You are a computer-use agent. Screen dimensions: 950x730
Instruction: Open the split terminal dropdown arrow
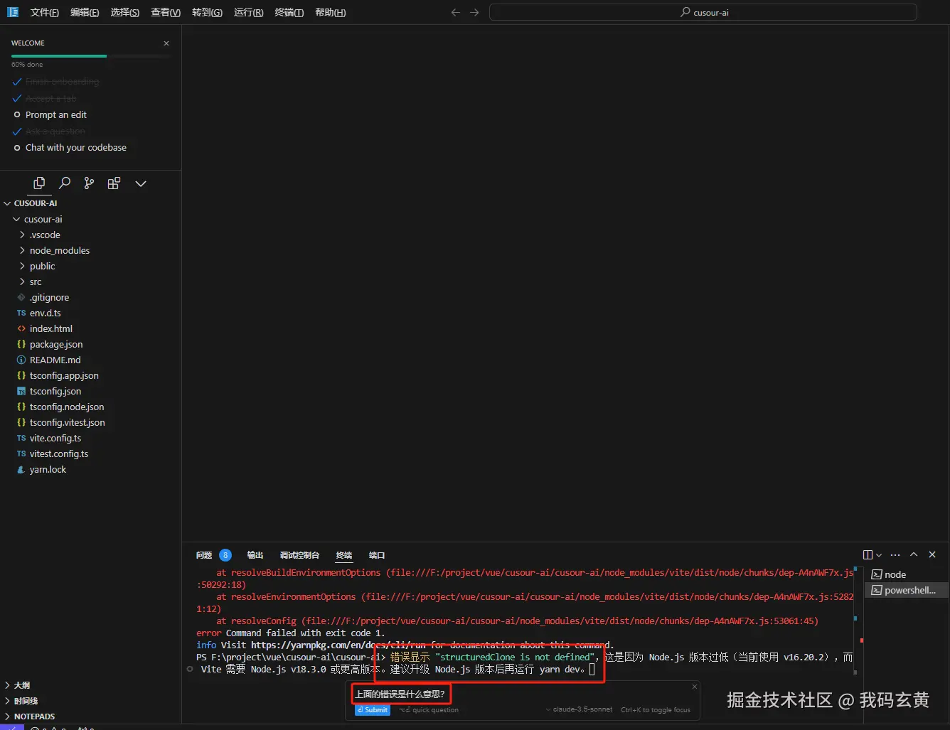coord(879,555)
